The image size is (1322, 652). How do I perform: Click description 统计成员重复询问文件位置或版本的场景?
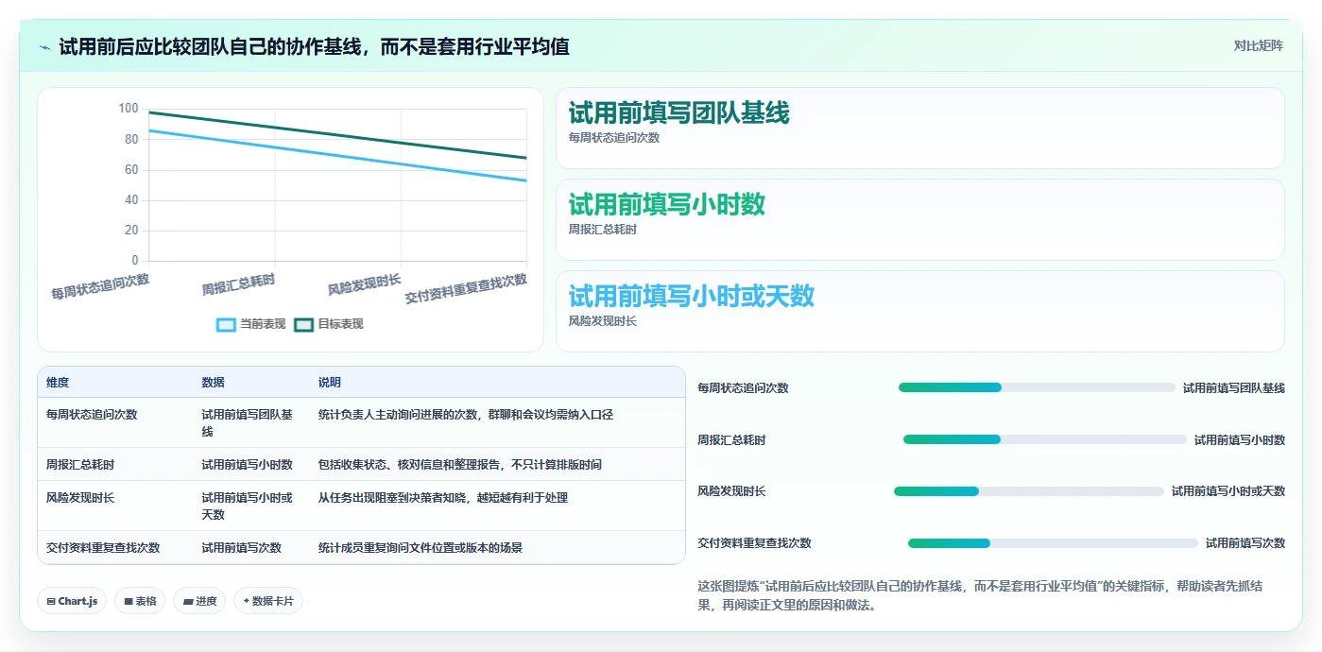(x=421, y=547)
